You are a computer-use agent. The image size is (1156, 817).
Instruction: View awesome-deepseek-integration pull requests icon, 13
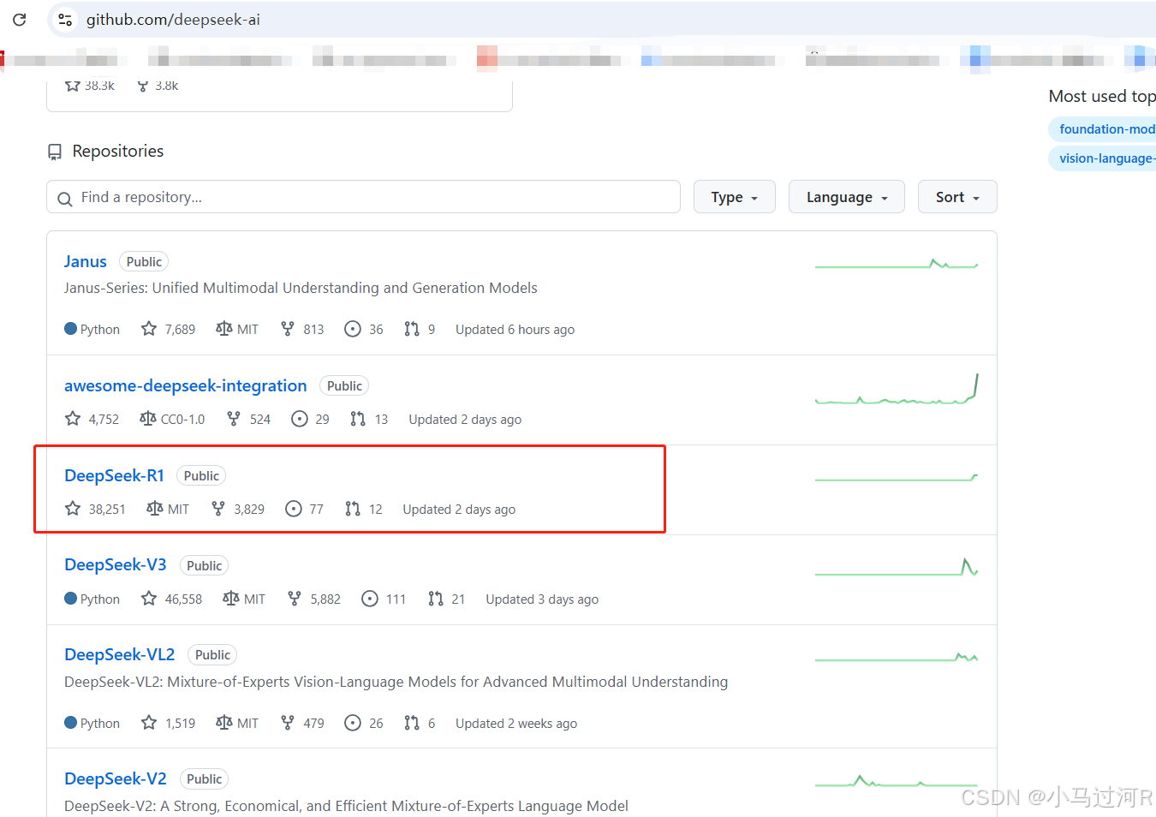pyautogui.click(x=358, y=419)
